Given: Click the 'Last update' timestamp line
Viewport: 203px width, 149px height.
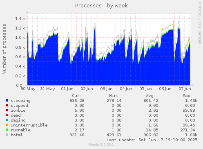Looking at the screenshot, I should [x=152, y=140].
